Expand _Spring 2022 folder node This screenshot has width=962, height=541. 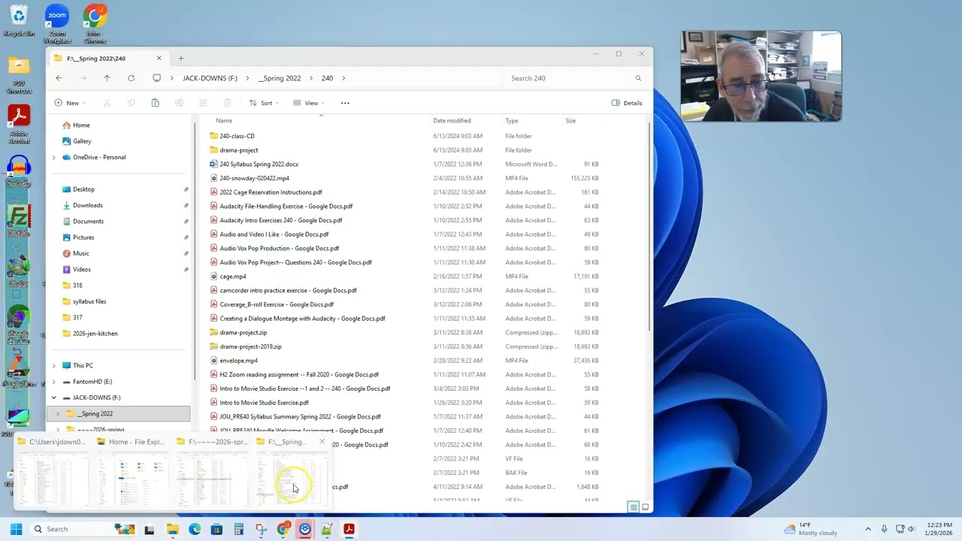[x=58, y=413]
